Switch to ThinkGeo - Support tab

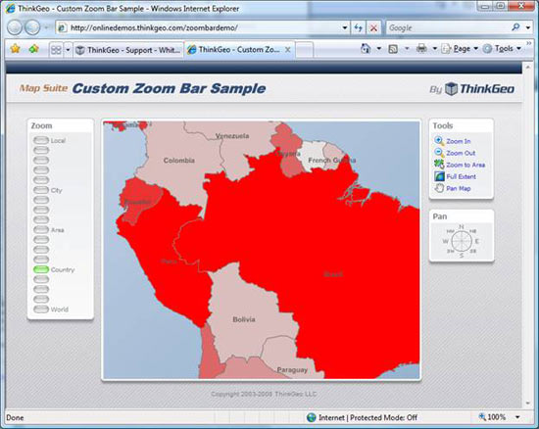[x=127, y=50]
